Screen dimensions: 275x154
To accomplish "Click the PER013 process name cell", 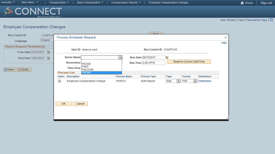I will (x=121, y=81).
